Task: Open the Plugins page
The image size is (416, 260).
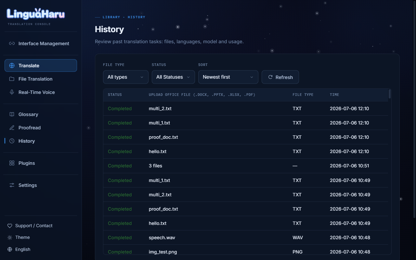Action: pos(41,163)
